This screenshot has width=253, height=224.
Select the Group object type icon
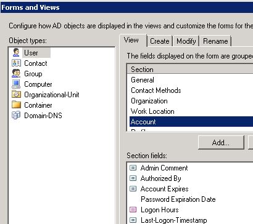(16, 73)
